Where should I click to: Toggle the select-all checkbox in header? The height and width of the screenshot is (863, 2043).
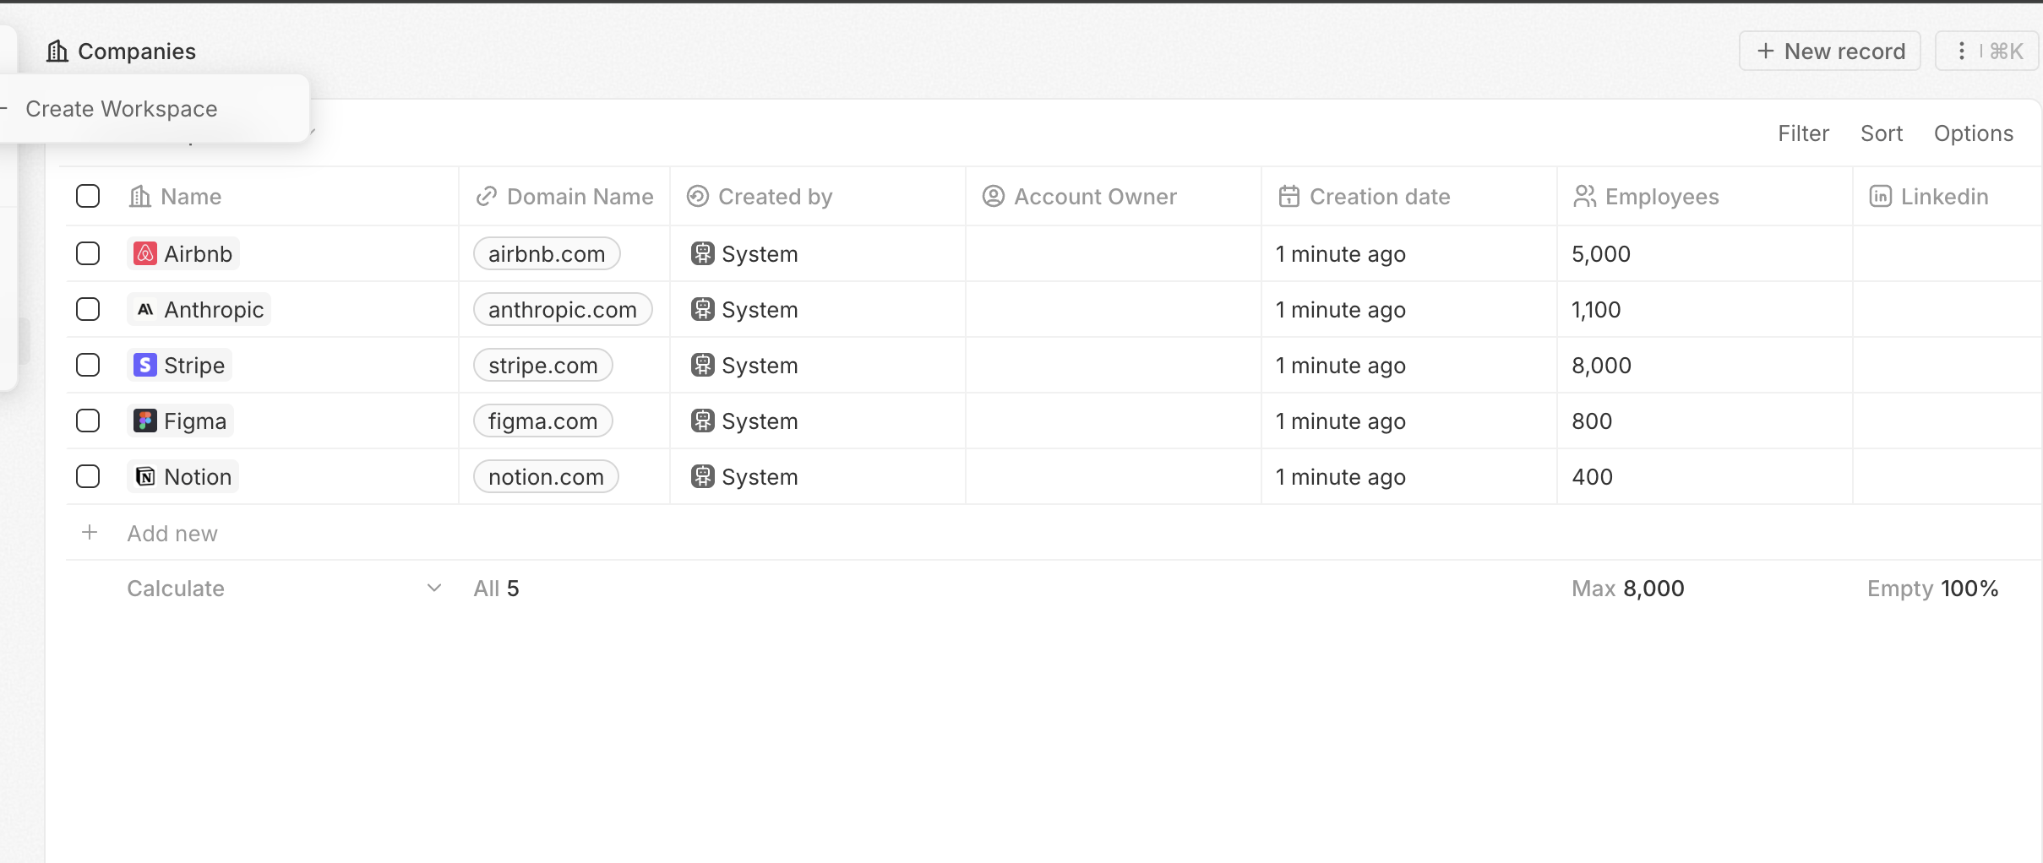pyautogui.click(x=88, y=196)
